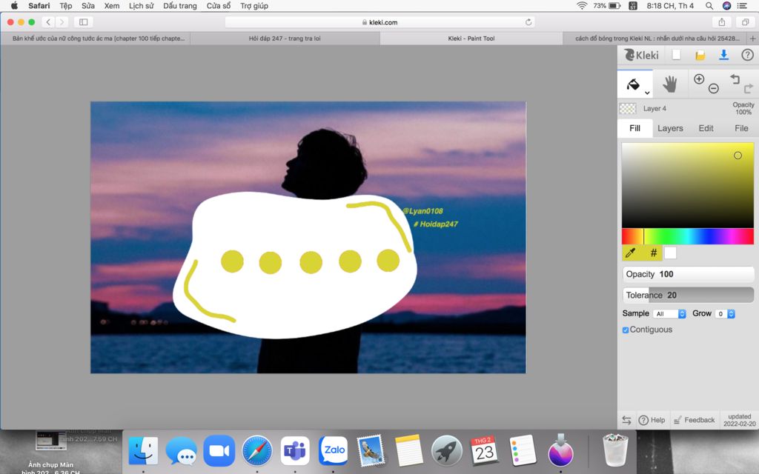Open the Help link at the panel bottom
This screenshot has width=759, height=474.
[652, 421]
